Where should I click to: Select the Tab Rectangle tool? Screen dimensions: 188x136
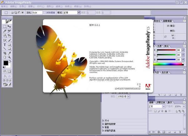(9, 48)
